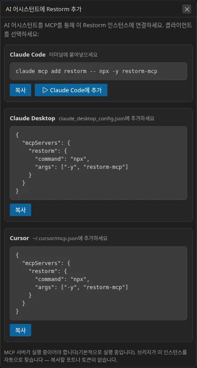Click the intro text about connecting via MCP
The image size is (197, 368).
click(98, 30)
